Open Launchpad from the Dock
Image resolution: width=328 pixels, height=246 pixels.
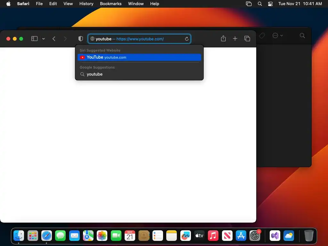click(33, 236)
